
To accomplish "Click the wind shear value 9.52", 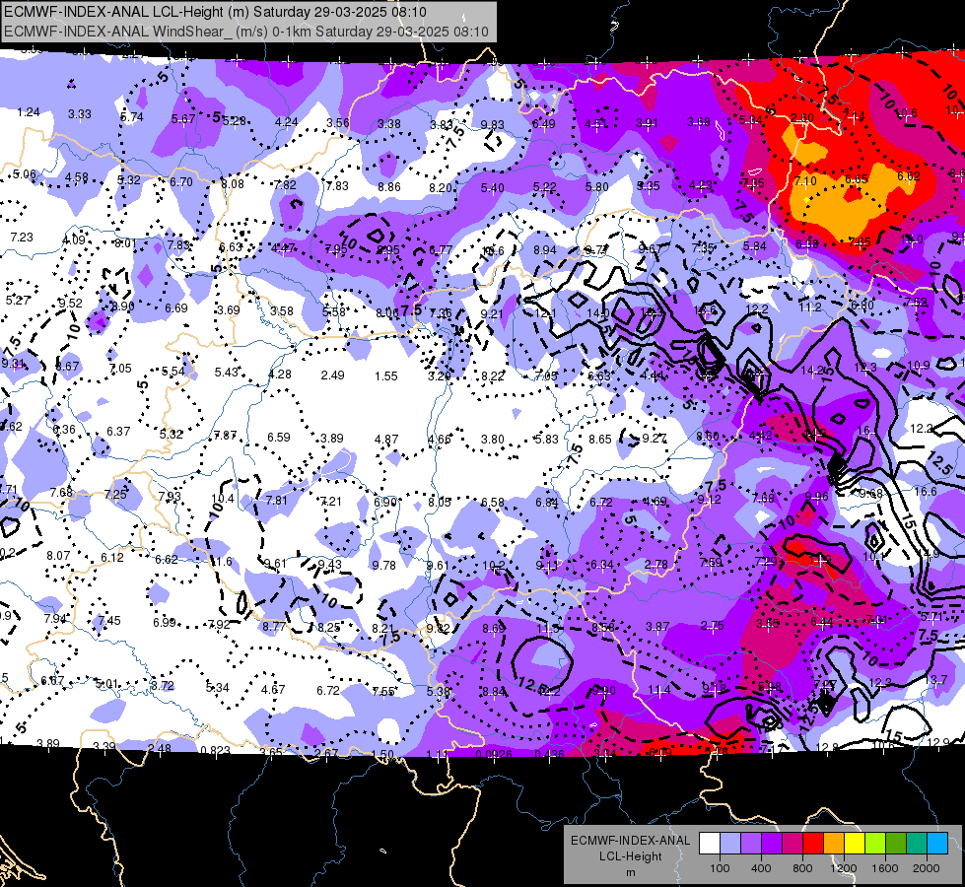I will [x=70, y=304].
